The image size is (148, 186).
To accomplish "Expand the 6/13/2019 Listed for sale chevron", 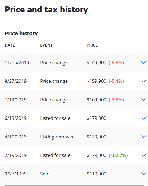I will click(143, 118).
